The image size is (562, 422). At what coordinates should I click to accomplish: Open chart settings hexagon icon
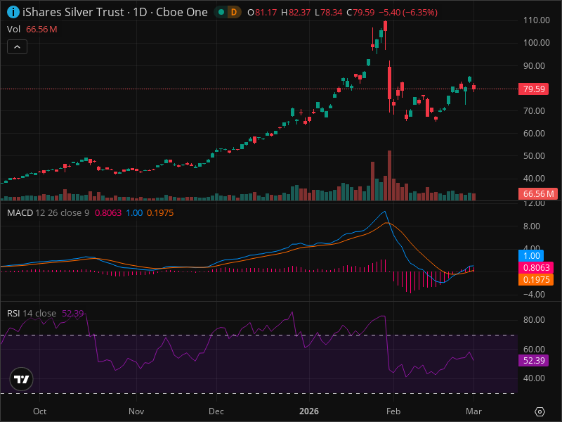click(540, 411)
